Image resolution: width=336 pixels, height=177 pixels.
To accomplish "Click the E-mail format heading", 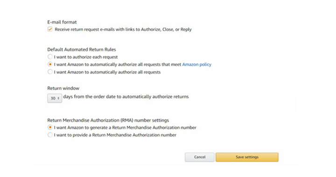I will [62, 22].
